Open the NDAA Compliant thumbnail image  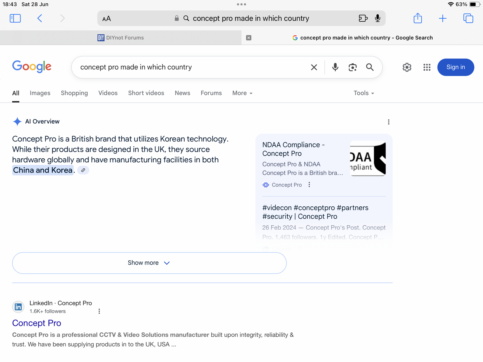point(368,159)
